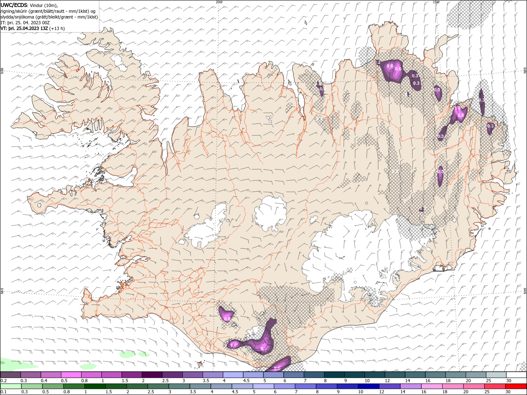
Task: Select the crimson 25 swatch in lower legend row
Action: click(x=495, y=386)
